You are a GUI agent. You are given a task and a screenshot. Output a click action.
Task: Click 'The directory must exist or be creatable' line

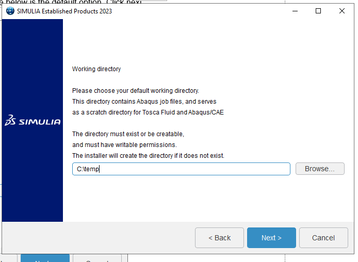coord(128,134)
